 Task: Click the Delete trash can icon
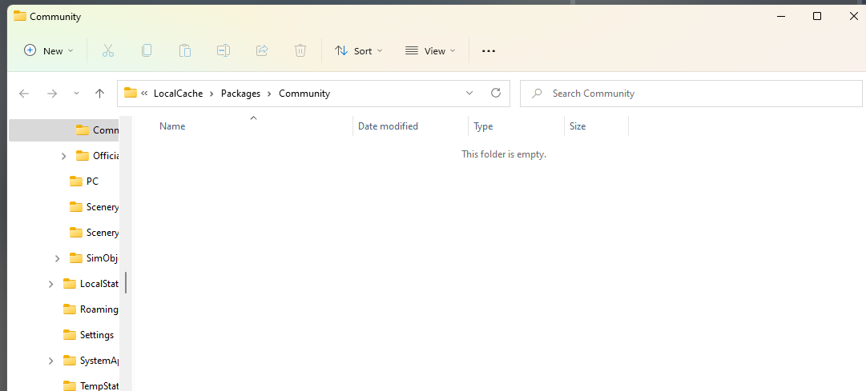(x=300, y=50)
